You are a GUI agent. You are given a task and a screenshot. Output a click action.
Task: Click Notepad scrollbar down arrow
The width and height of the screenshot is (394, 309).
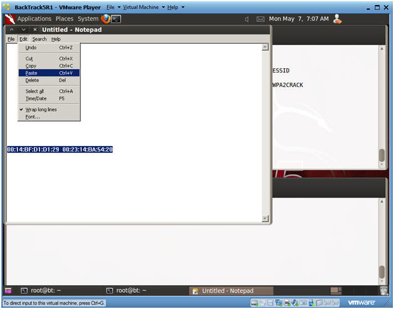(265, 219)
